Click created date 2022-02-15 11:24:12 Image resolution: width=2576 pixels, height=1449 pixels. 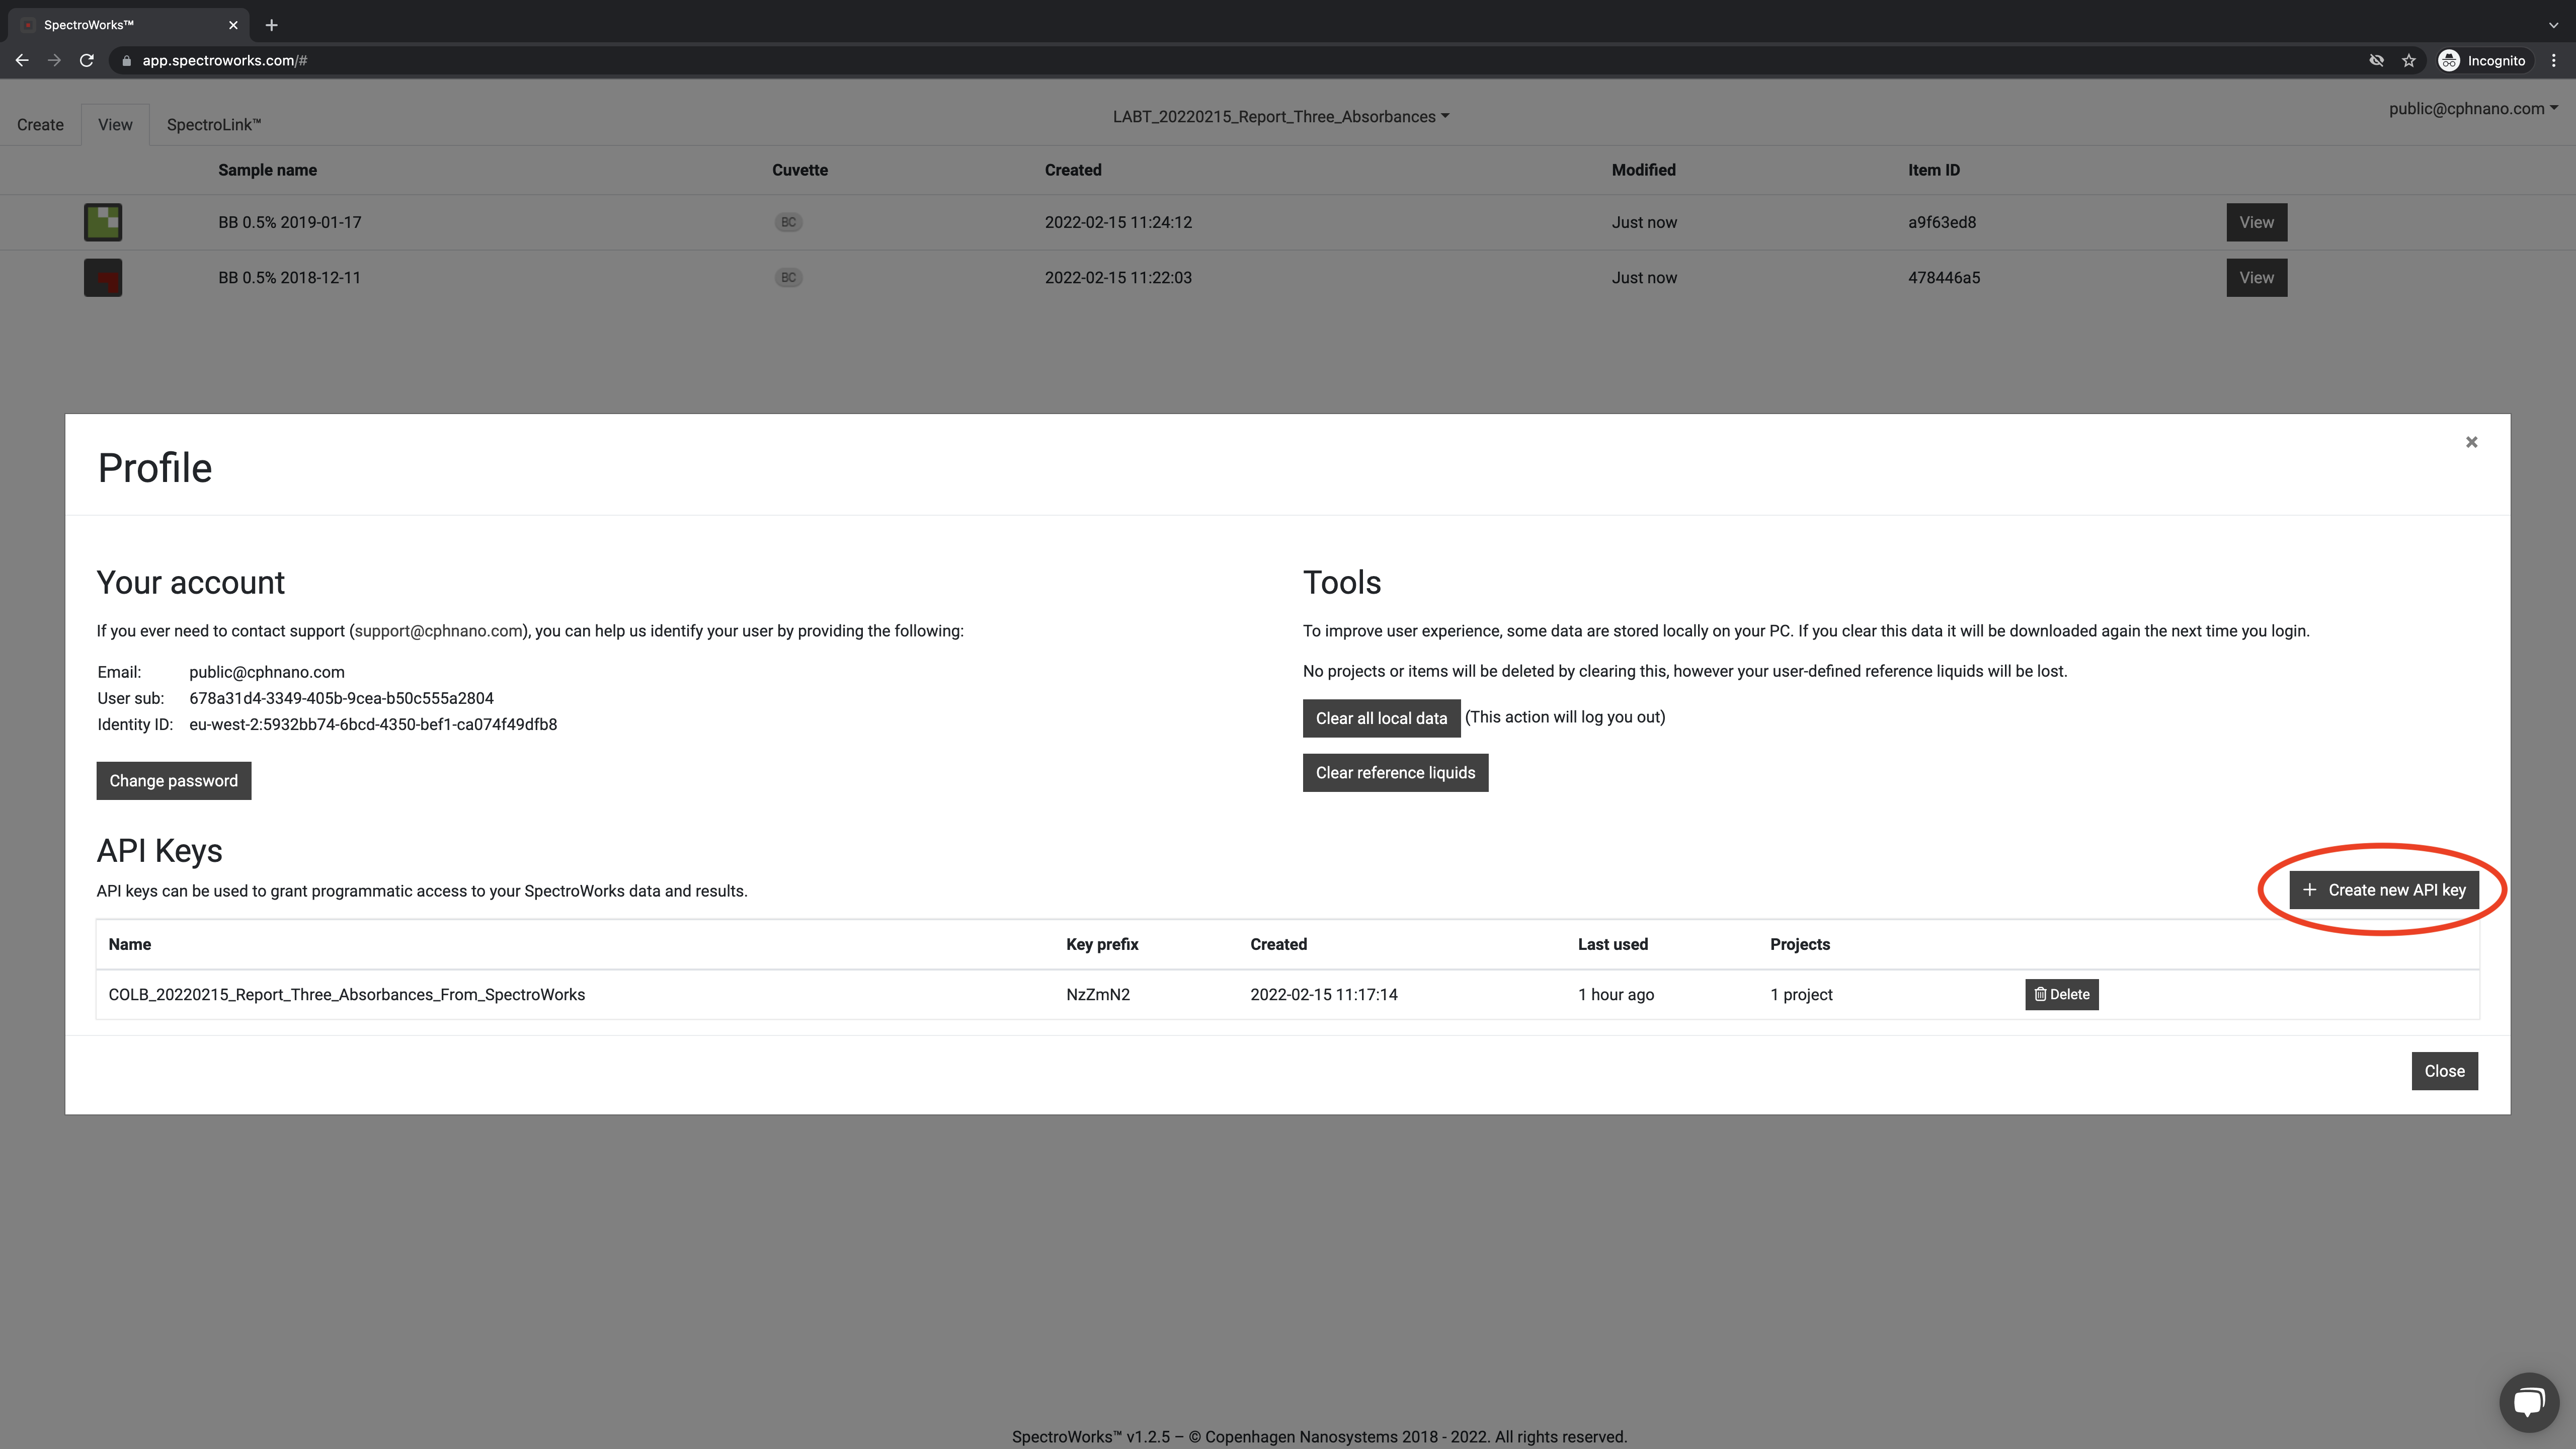pyautogui.click(x=1118, y=222)
